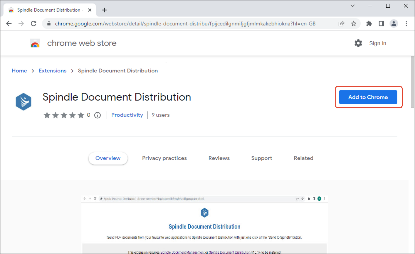
Task: Open the Productivity category link
Action: (127, 115)
